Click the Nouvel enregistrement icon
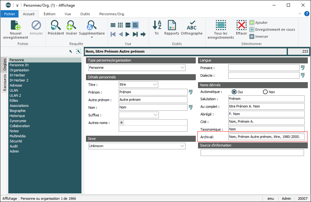Screen dimensions: 311x202 15,25
